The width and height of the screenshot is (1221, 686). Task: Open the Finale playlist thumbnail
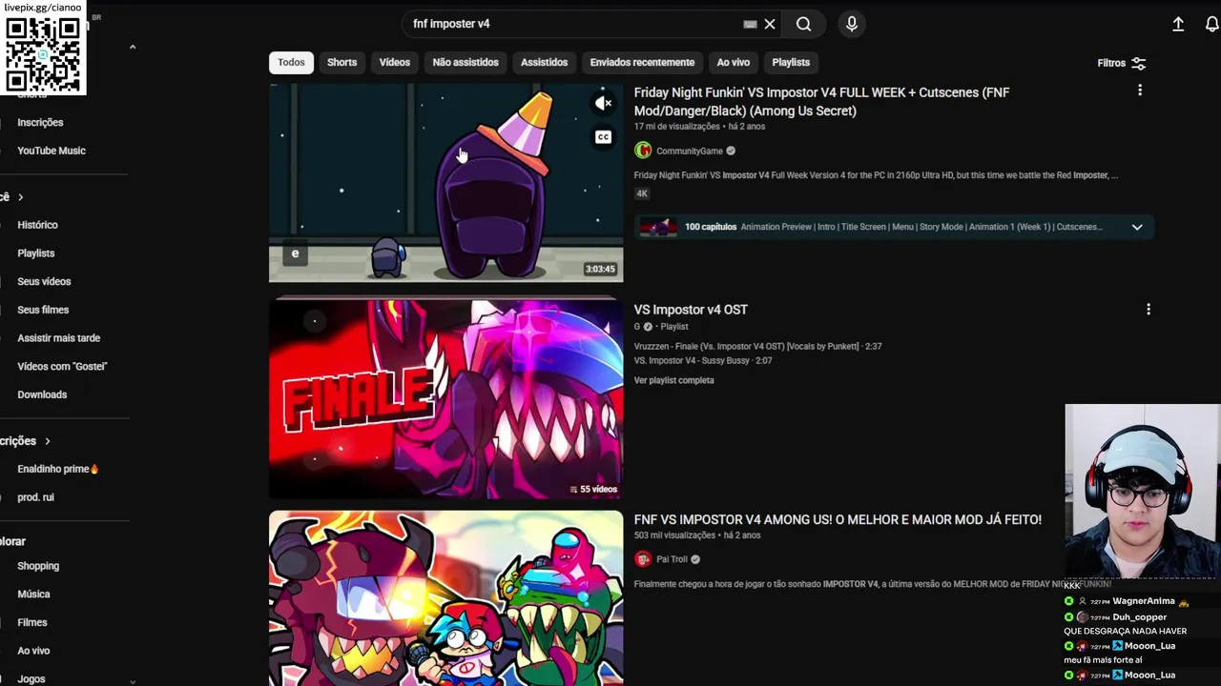(x=445, y=399)
